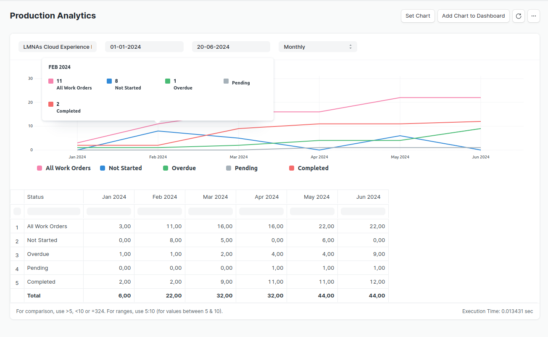This screenshot has width=548, height=337.
Task: Click the Jan 2024 column header
Action: coord(109,197)
